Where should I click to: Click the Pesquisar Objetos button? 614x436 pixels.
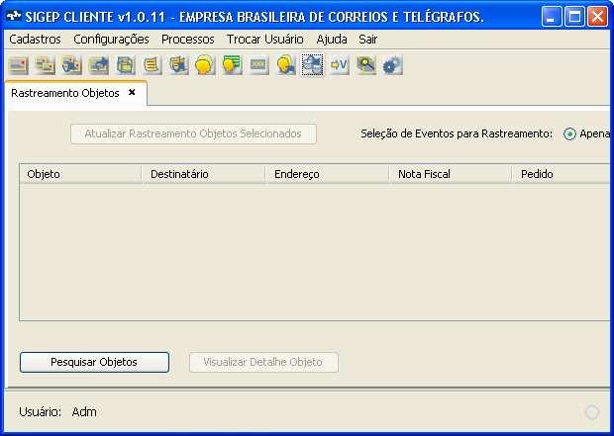point(94,362)
